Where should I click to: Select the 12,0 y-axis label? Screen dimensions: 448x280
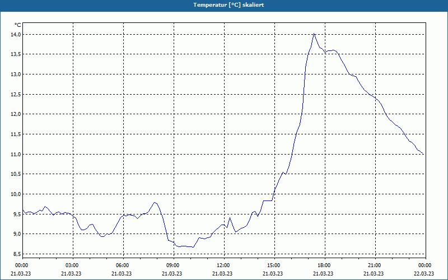pyautogui.click(x=16, y=114)
